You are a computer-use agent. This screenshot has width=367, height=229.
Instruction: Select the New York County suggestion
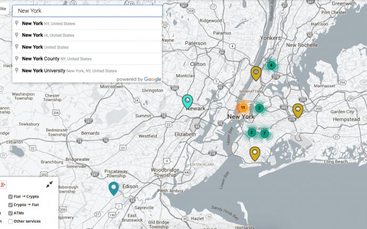point(87,59)
